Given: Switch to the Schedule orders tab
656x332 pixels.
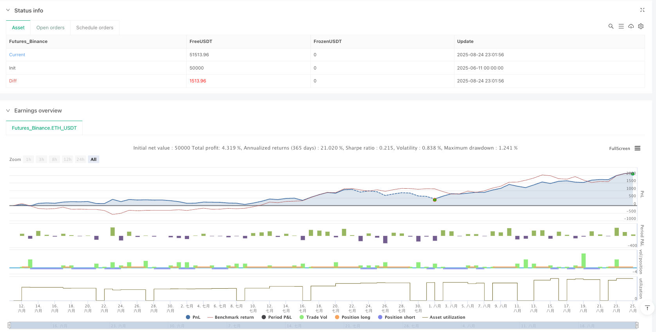Looking at the screenshot, I should pyautogui.click(x=95, y=28).
